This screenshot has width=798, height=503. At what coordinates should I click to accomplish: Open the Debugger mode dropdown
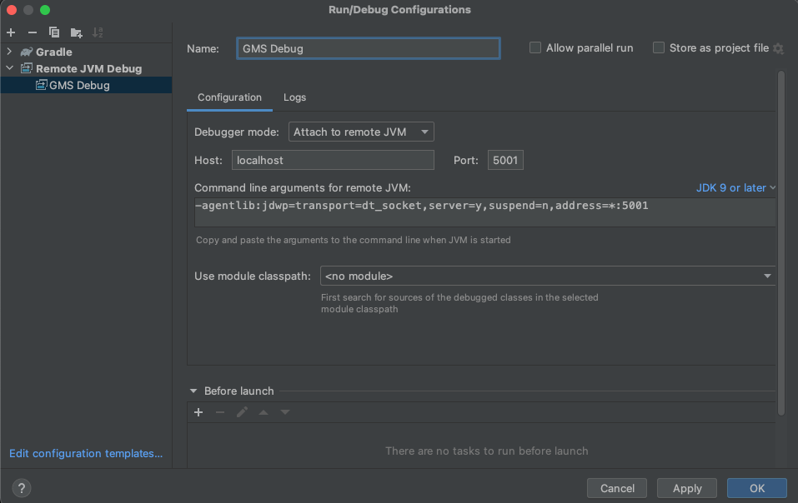click(x=361, y=132)
